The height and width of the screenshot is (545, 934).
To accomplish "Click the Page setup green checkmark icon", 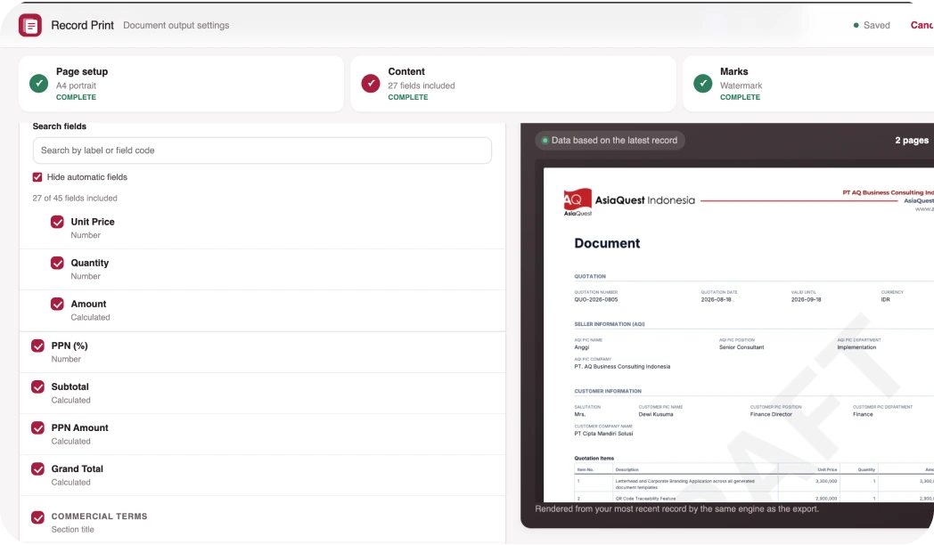I will [x=38, y=84].
